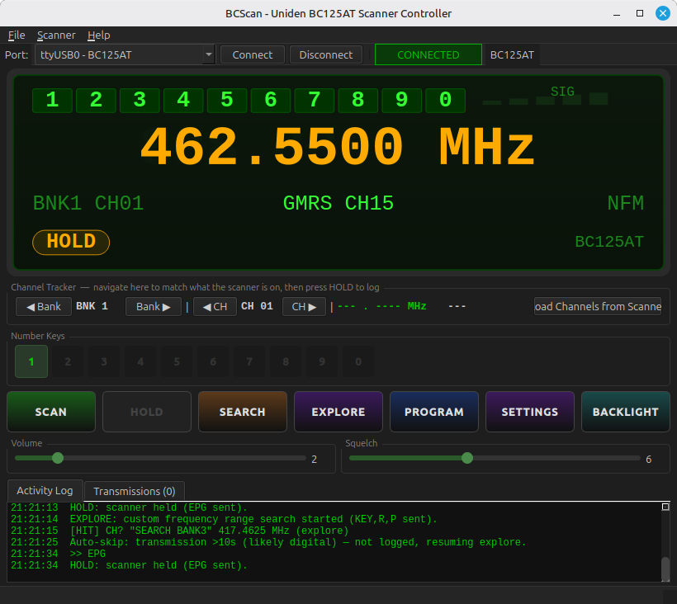Screen dimensions: 677x604
Task: Go to previous bank with ◀ Bank
Action: click(44, 307)
